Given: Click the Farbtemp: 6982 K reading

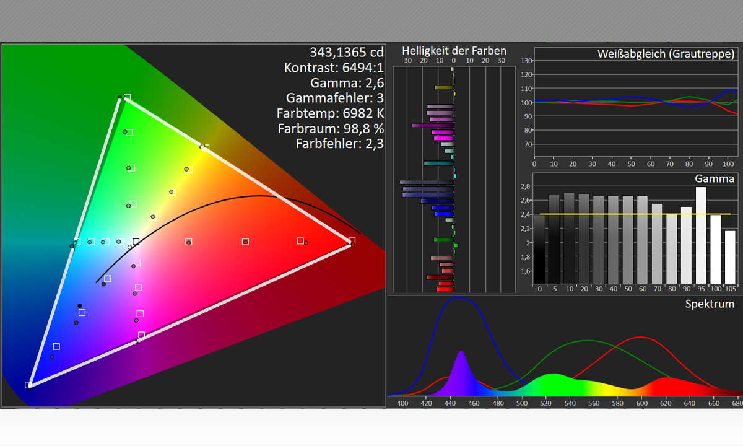Looking at the screenshot, I should click(331, 113).
